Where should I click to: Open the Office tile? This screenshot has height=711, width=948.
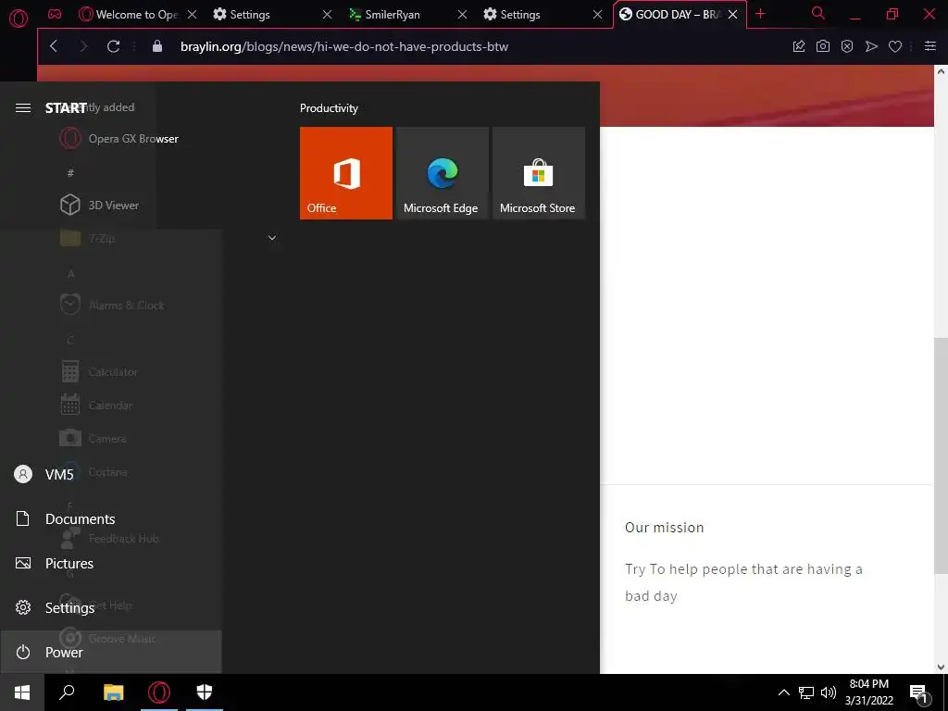point(346,173)
